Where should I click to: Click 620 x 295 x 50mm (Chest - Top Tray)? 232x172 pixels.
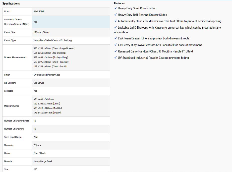51,62
